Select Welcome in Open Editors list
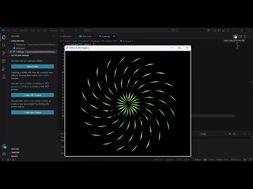253x189 pixels. (32, 48)
